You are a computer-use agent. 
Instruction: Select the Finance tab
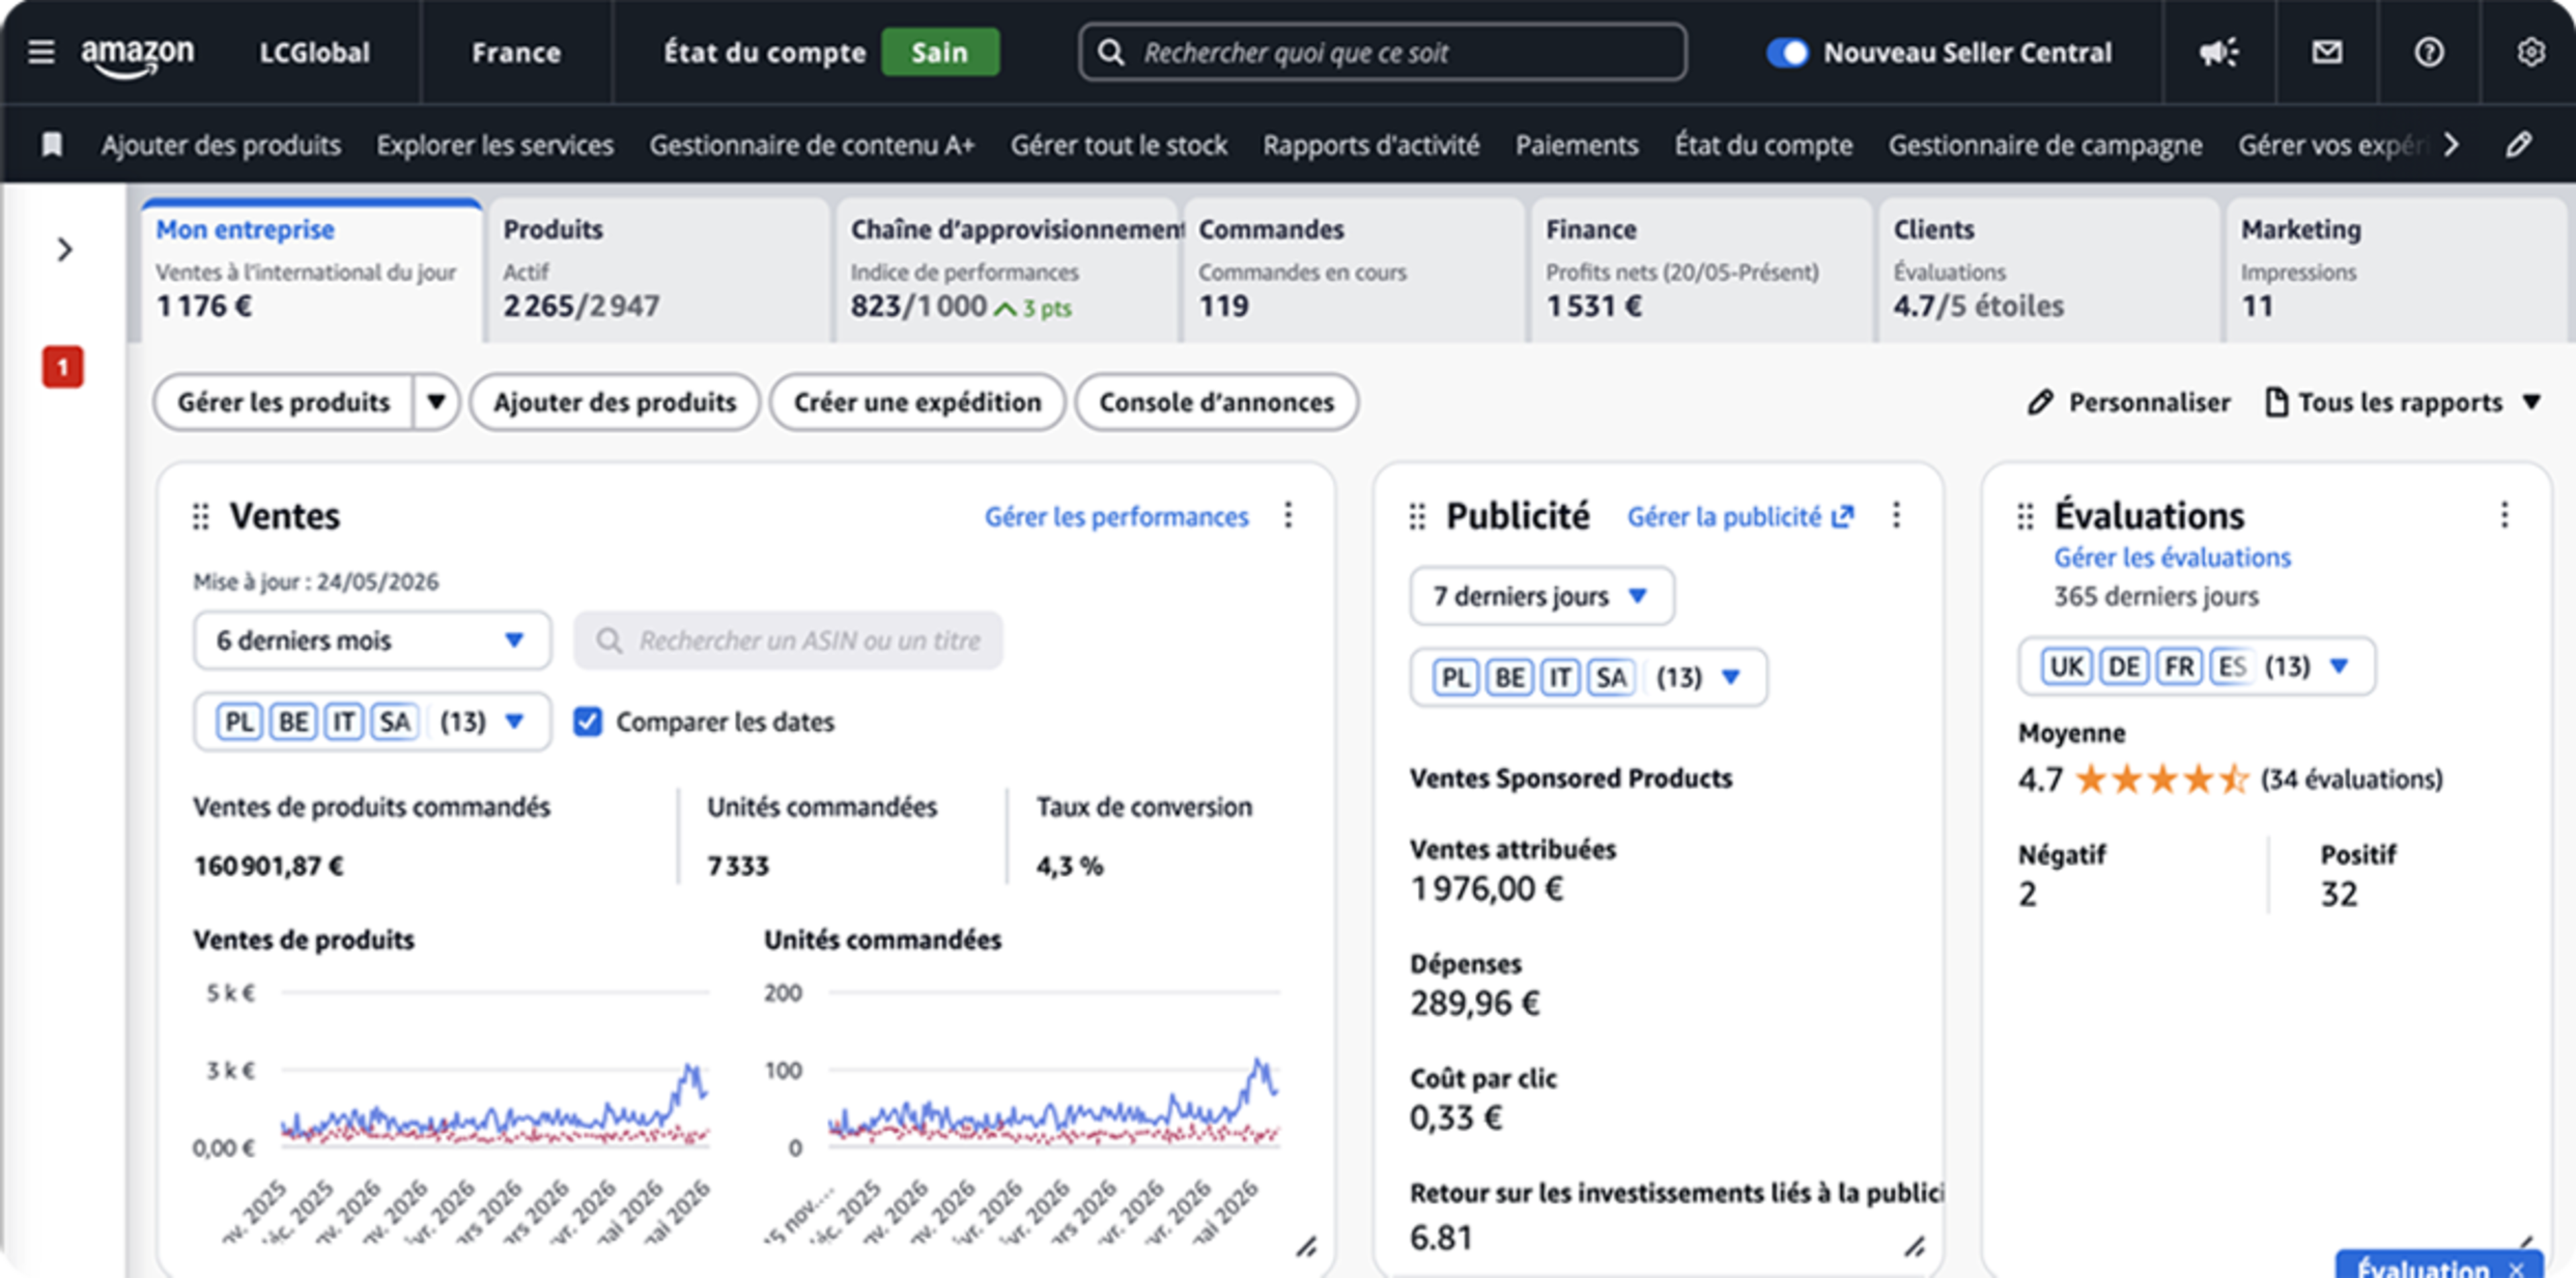coord(1702,270)
